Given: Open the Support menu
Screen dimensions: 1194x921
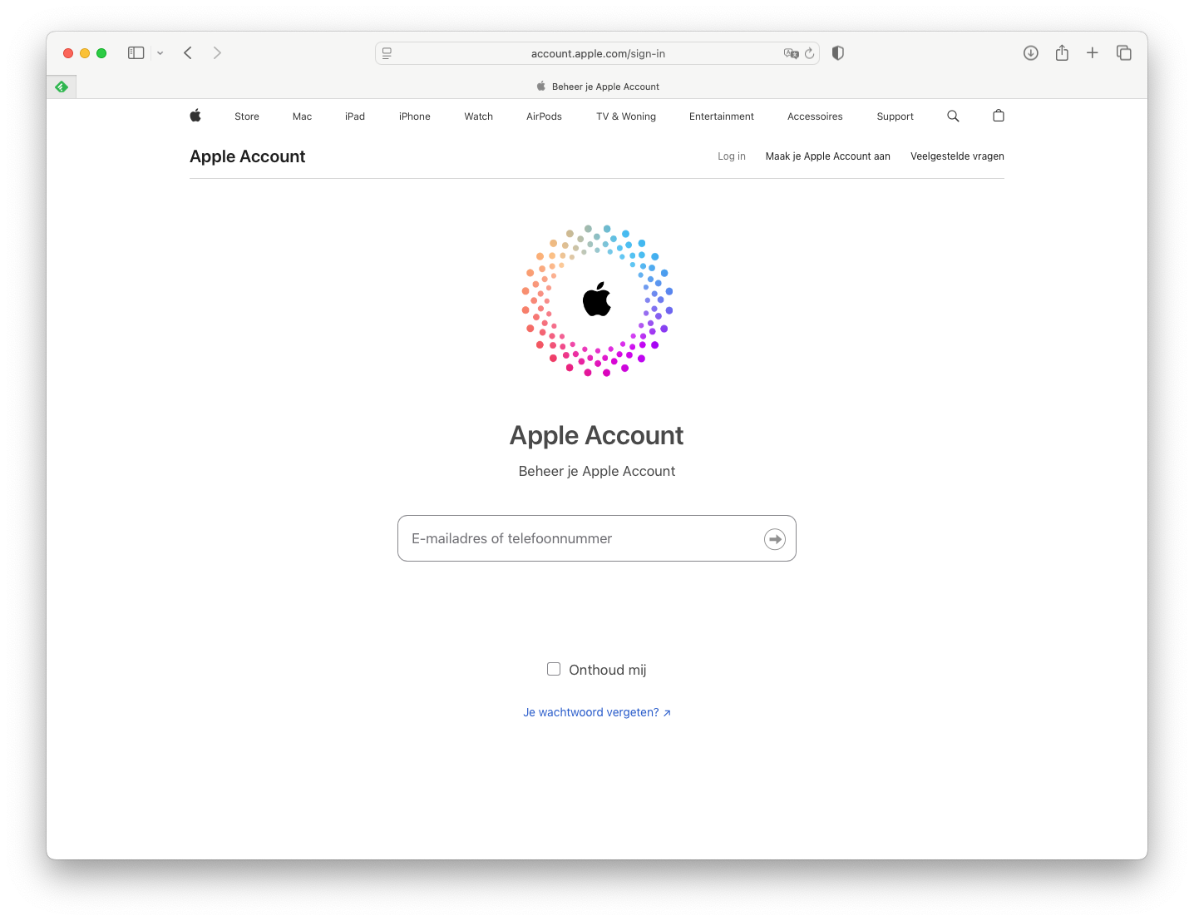Looking at the screenshot, I should 895,116.
